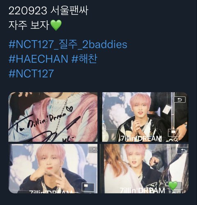The height and width of the screenshot is (205, 197).
Task: Click rectangle display icon in top-right photo
Action: point(173,133)
